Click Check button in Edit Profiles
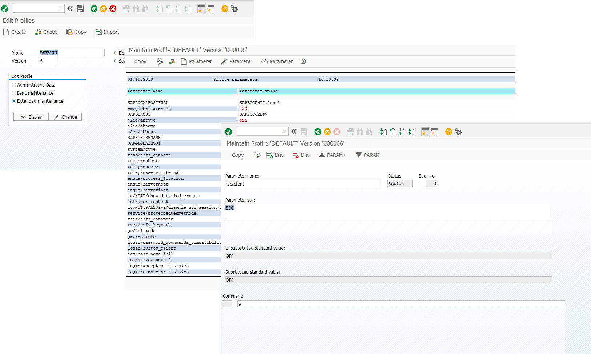This screenshot has height=354, width=591. (46, 32)
